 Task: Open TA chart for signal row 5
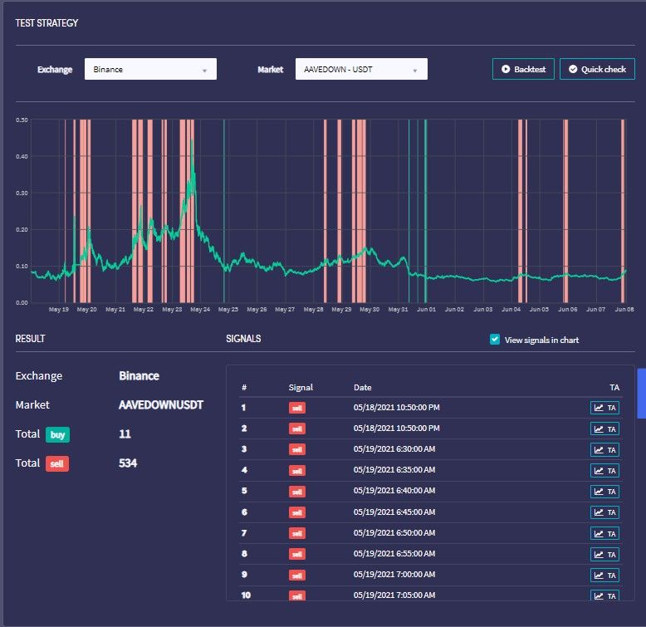(604, 492)
